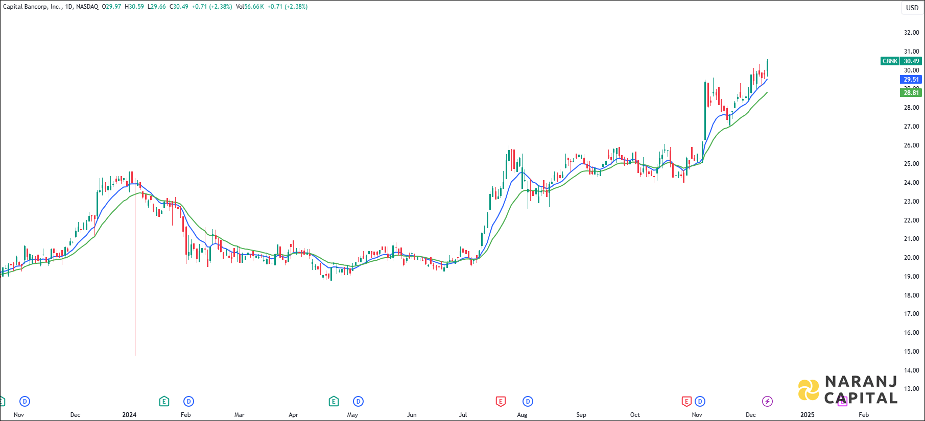The height and width of the screenshot is (421, 925).
Task: Click the open value O29.97
Action: tap(111, 7)
